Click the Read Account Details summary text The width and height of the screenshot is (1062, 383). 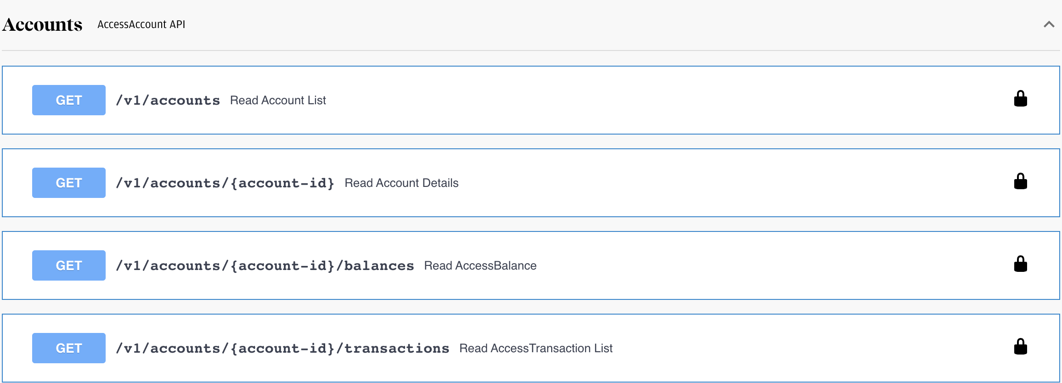tap(401, 183)
